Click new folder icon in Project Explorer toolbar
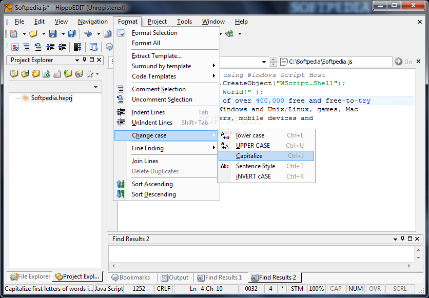Screen dimensions: 429x298 35,73
